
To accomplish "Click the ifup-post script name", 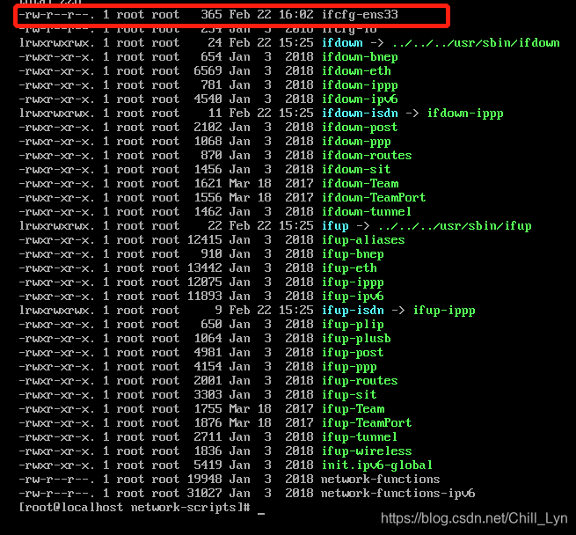I will pos(353,352).
